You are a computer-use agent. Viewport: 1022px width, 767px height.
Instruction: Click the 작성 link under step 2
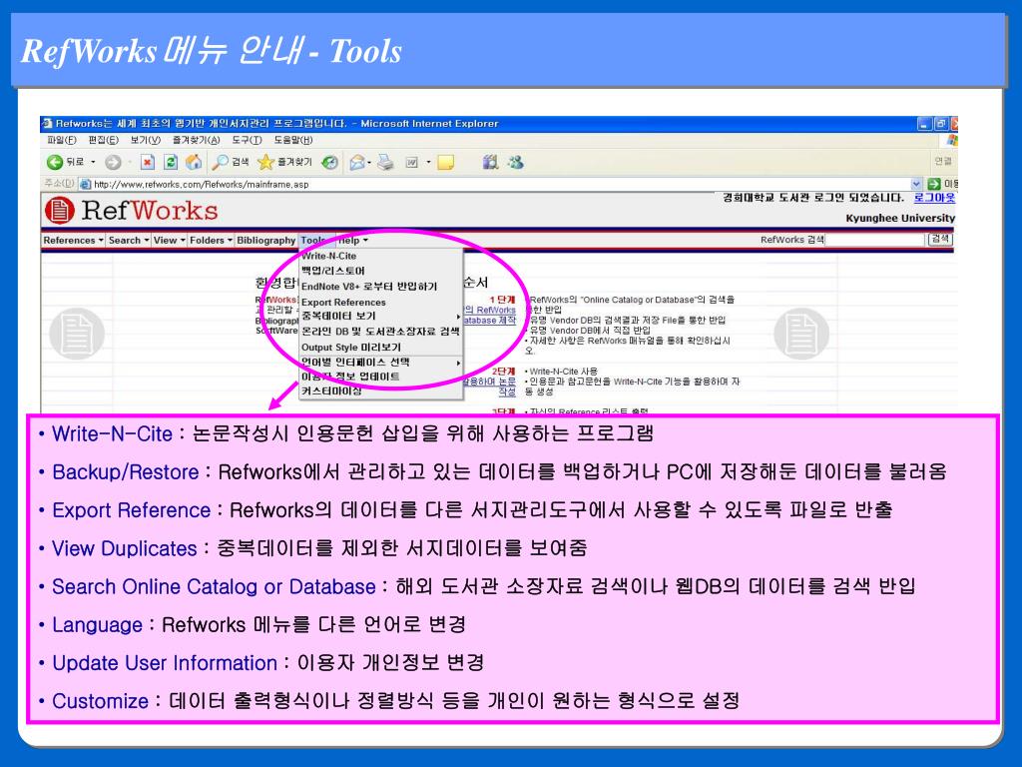click(507, 391)
